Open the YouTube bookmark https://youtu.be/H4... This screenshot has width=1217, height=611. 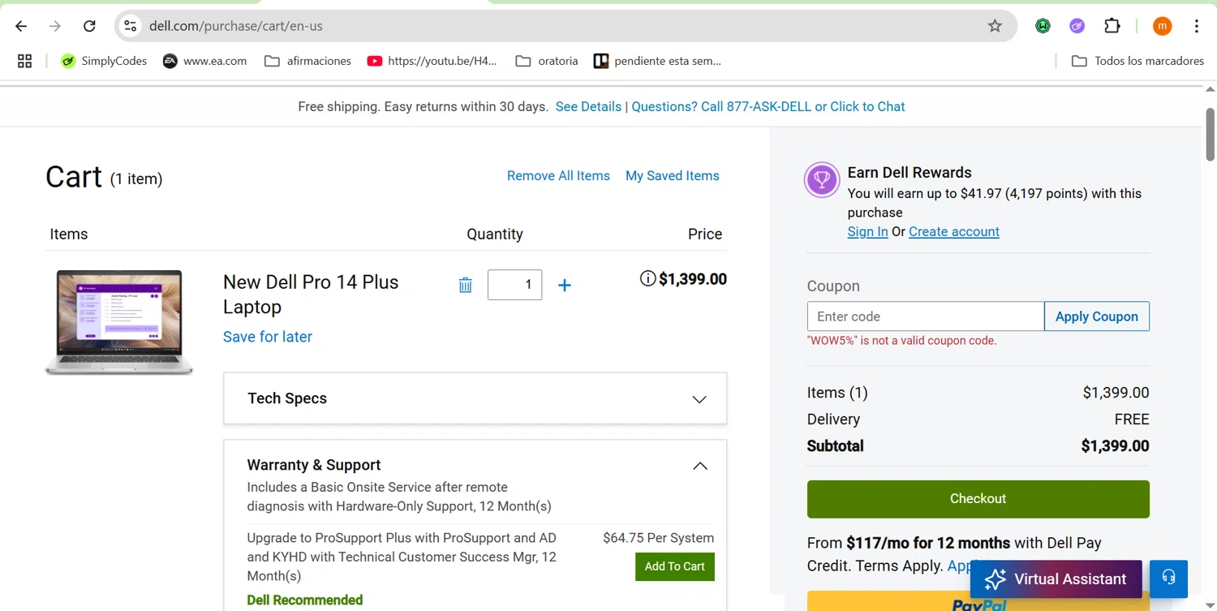pos(432,61)
